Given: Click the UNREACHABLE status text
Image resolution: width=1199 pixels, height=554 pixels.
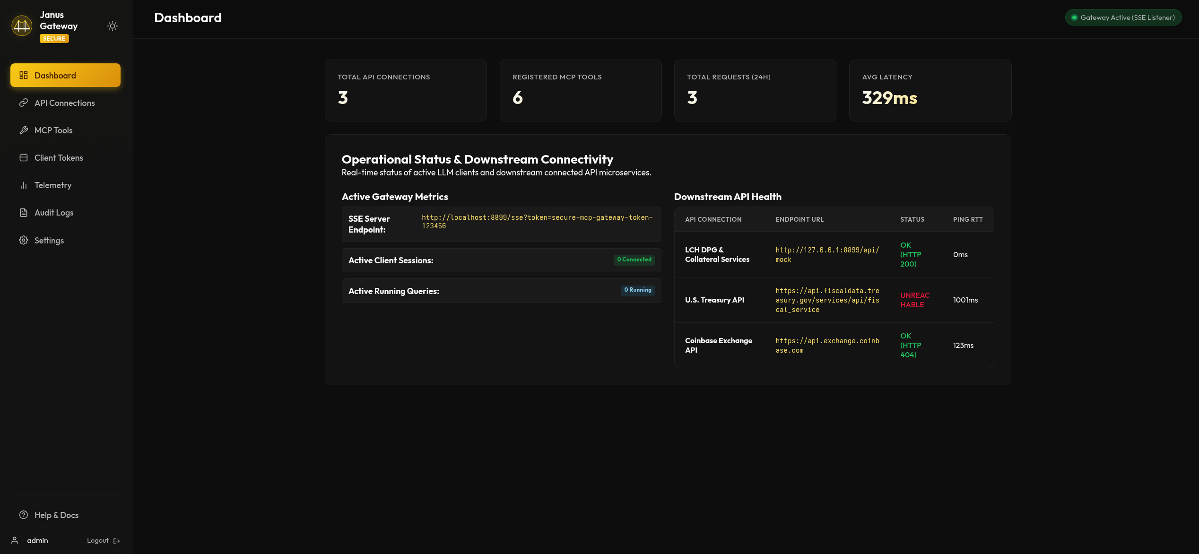Looking at the screenshot, I should coord(915,300).
